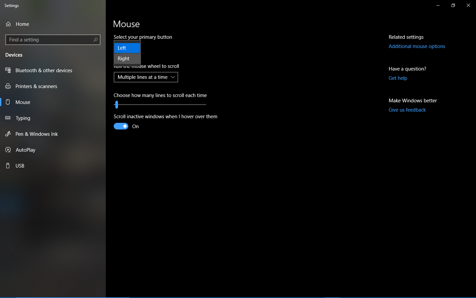The height and width of the screenshot is (298, 476).
Task: Click the scroll lines slider thumb
Action: coord(116,105)
